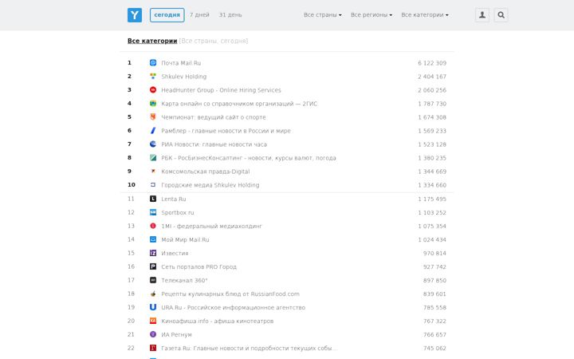Open HeadHunter Group - Online Hiring Services
The width and height of the screenshot is (574, 359).
pos(221,90)
